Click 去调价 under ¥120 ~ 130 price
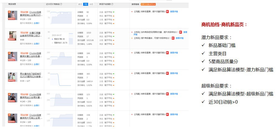The width and height of the screenshot is (276, 131). pos(37,64)
